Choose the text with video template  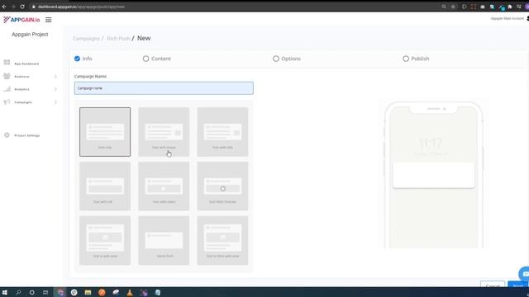click(x=164, y=186)
